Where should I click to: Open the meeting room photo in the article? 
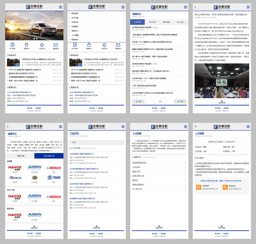(222, 80)
